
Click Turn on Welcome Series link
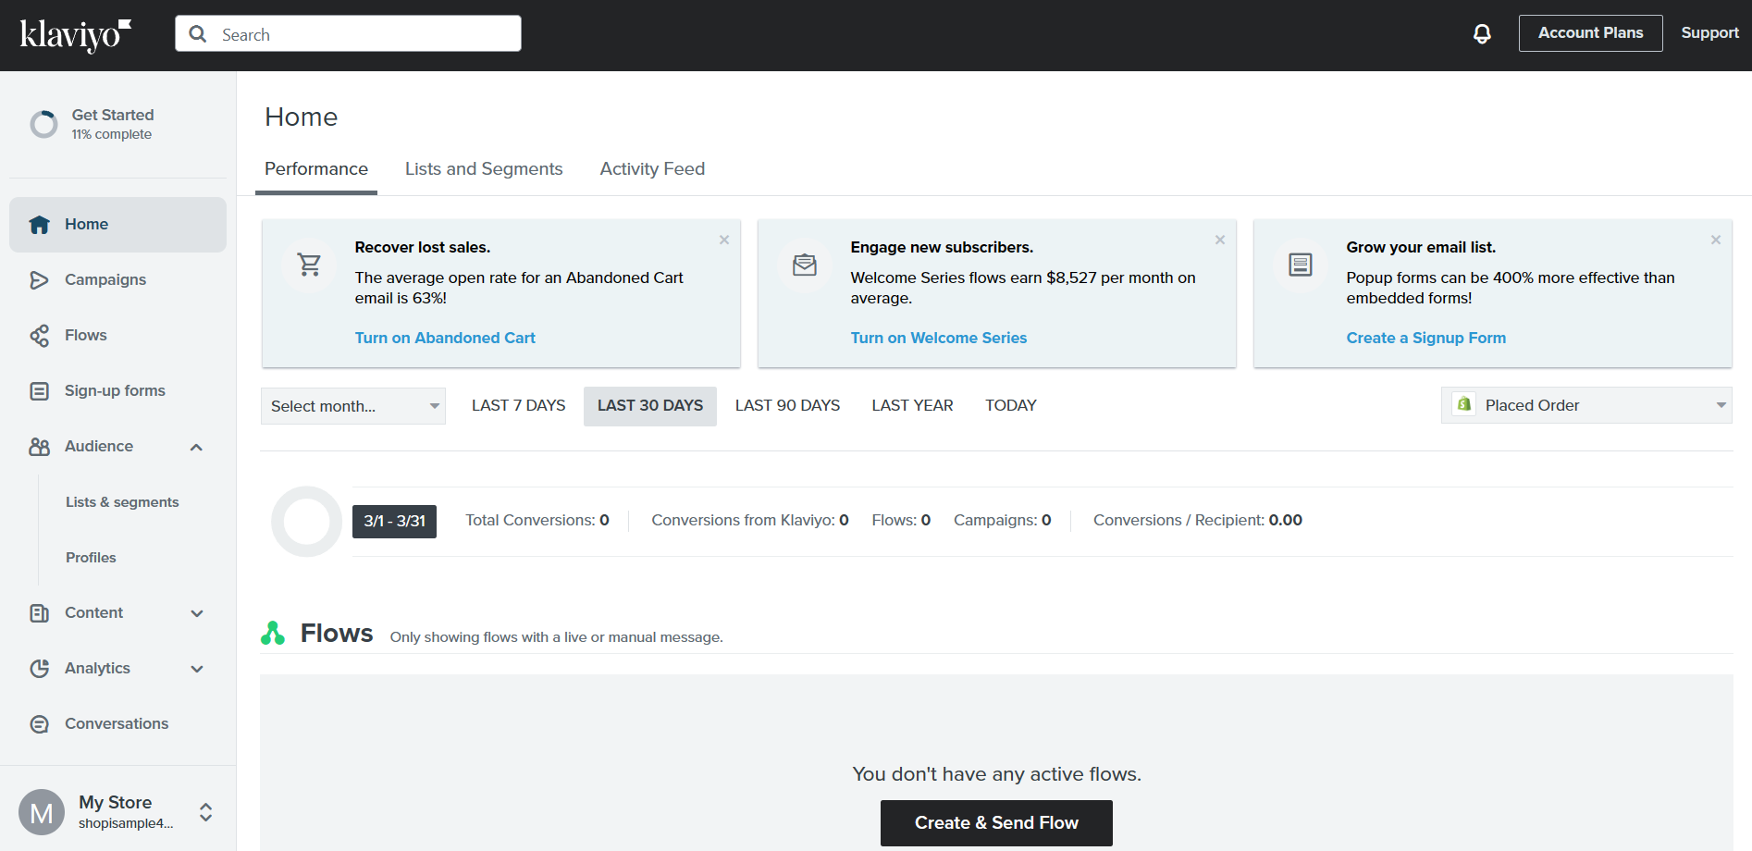coord(939,339)
